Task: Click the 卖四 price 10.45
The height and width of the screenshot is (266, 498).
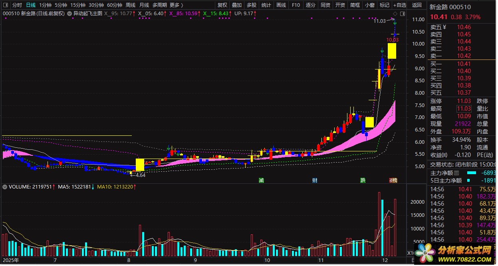Action: (x=464, y=34)
